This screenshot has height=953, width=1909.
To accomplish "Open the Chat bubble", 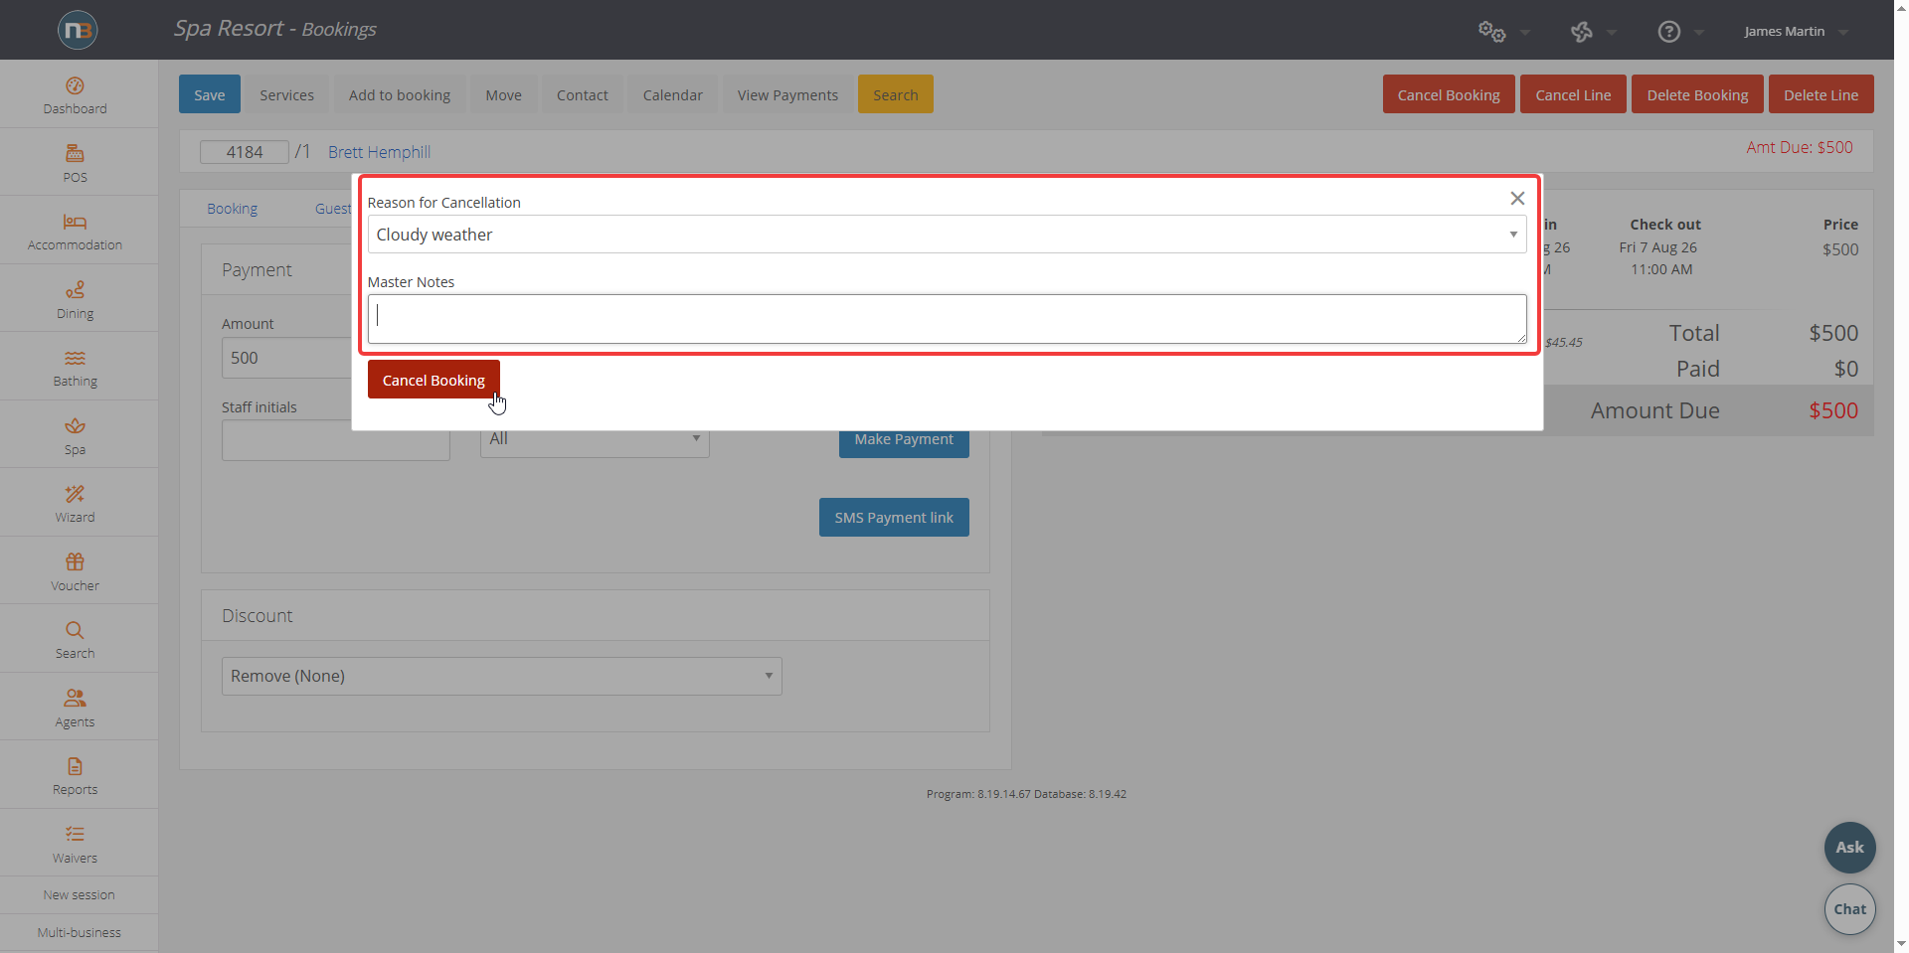I will [x=1849, y=909].
